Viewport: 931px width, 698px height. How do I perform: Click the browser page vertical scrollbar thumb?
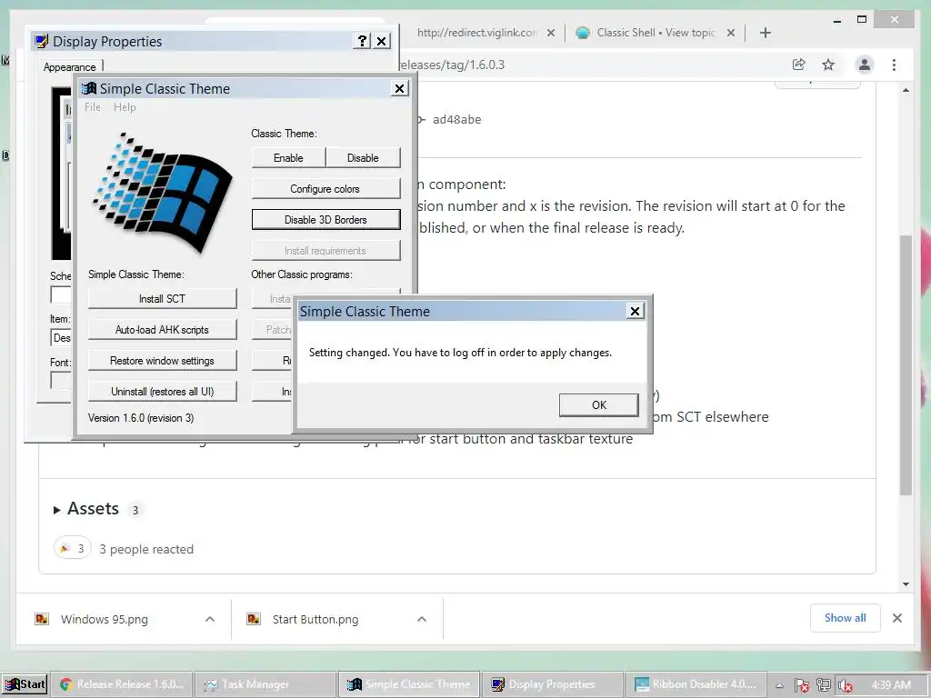906,365
